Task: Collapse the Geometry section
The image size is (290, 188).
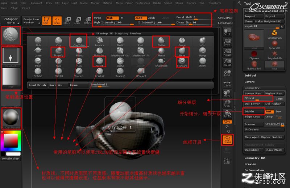Action: [252, 88]
